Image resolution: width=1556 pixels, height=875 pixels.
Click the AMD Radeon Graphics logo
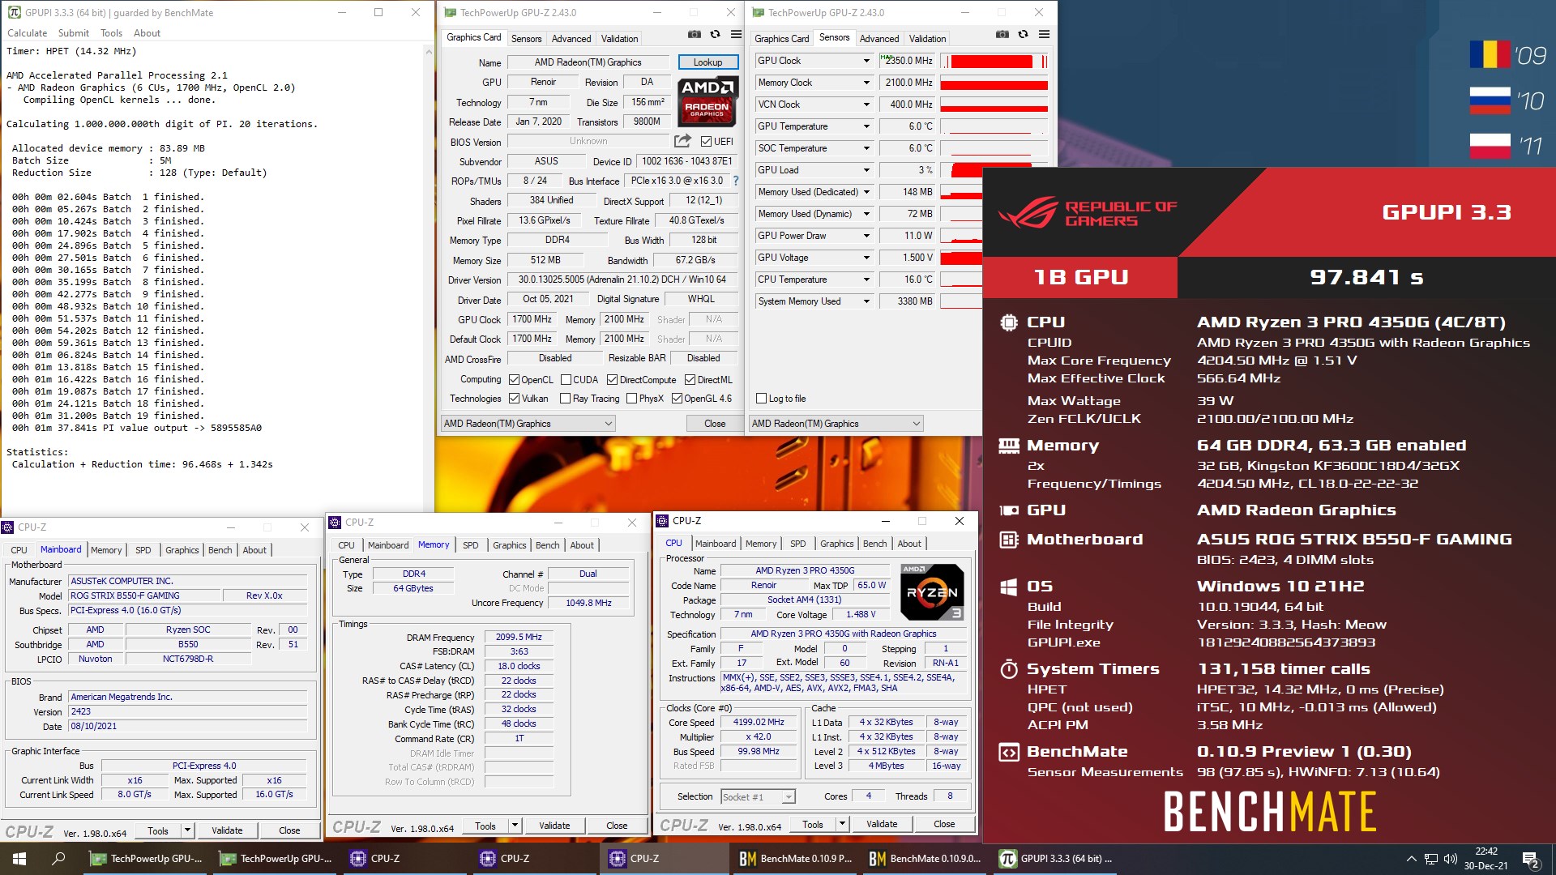(x=707, y=101)
